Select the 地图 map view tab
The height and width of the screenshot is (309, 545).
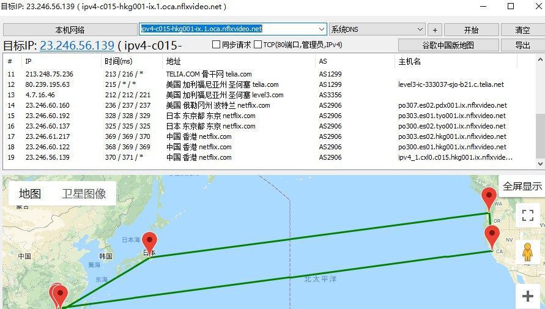click(x=30, y=194)
